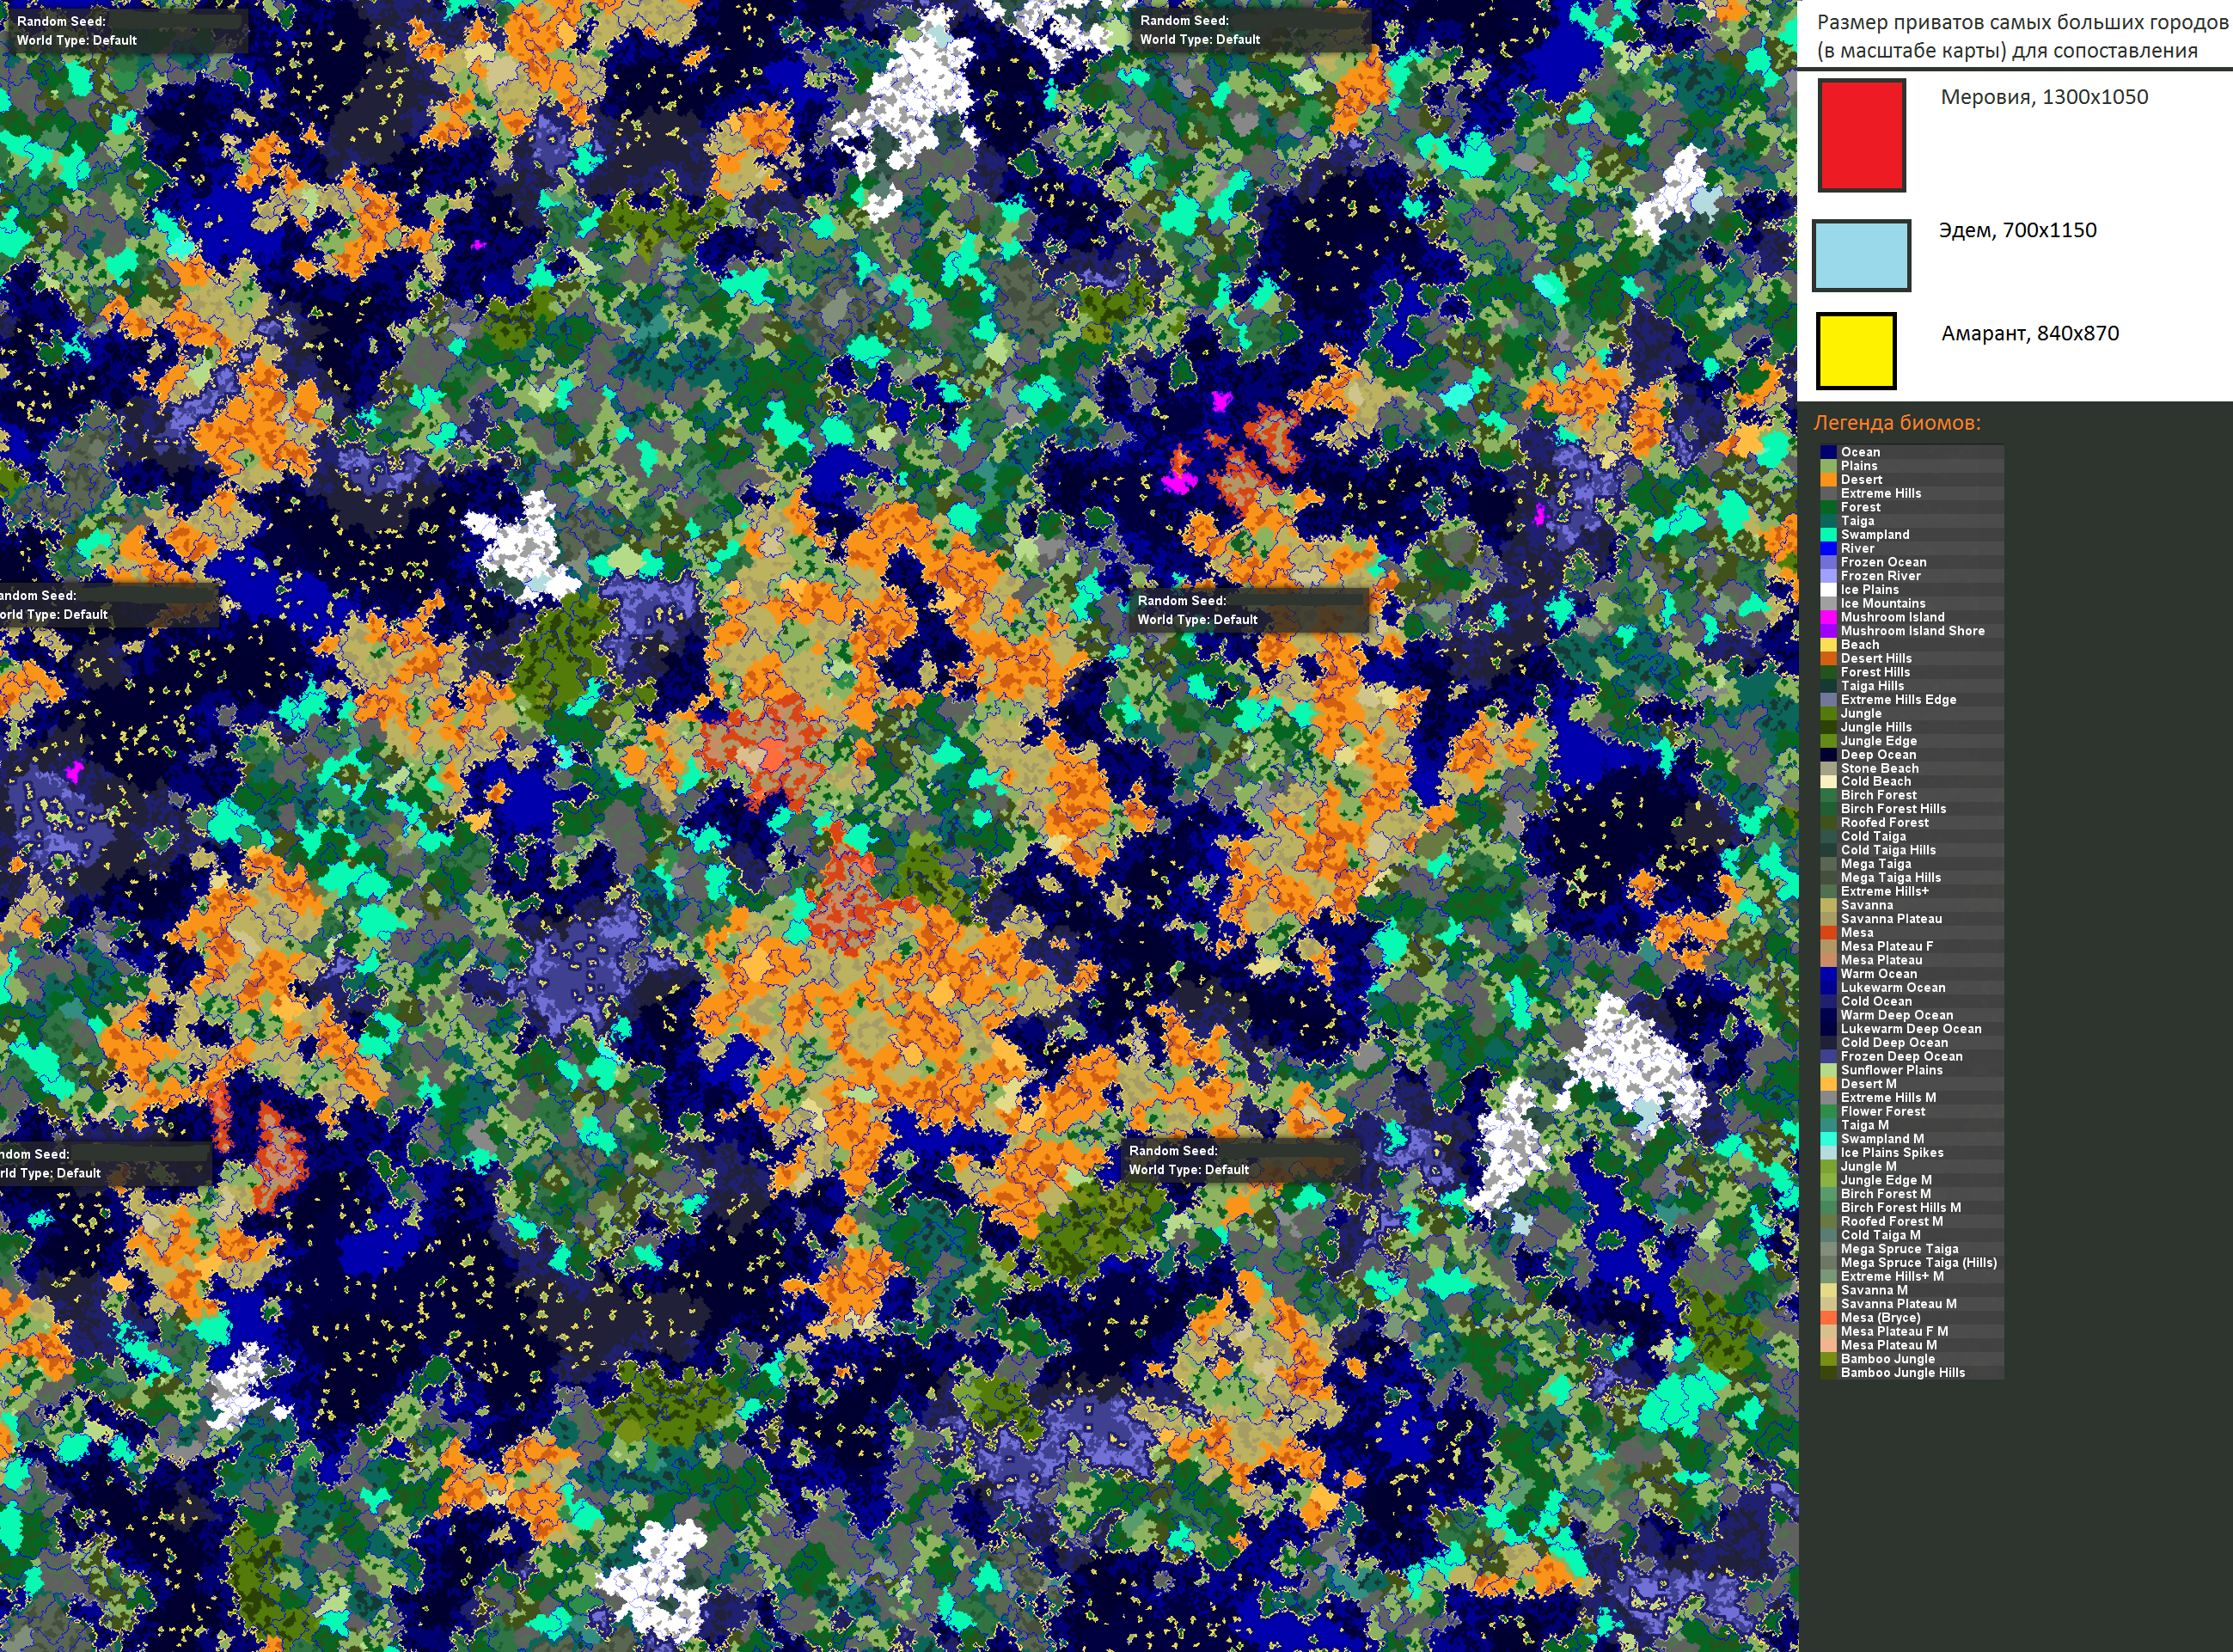The height and width of the screenshot is (1652, 2233).
Task: Click the Легенда биомов heading
Action: 1897,422
